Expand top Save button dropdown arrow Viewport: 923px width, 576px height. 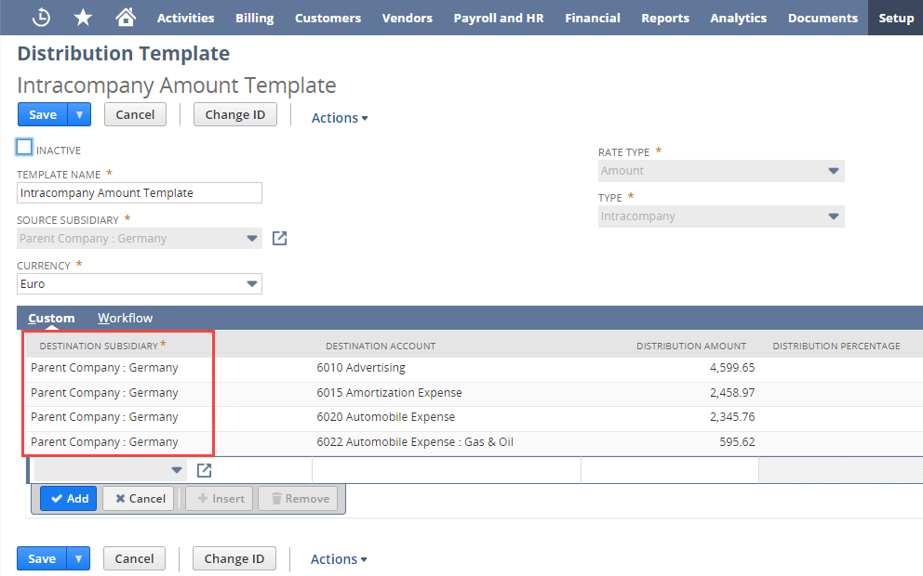(x=79, y=114)
